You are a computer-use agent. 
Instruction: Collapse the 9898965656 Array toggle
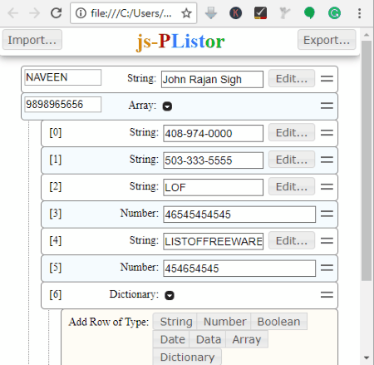(167, 106)
